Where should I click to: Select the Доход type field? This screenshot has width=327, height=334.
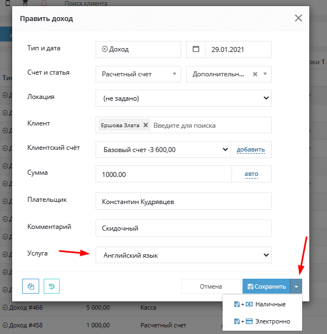click(x=138, y=49)
